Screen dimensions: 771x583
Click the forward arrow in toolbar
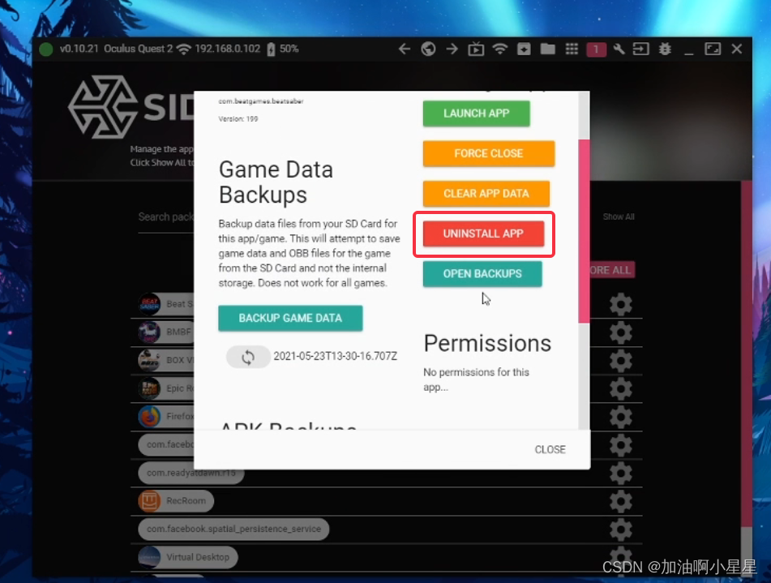coord(452,49)
